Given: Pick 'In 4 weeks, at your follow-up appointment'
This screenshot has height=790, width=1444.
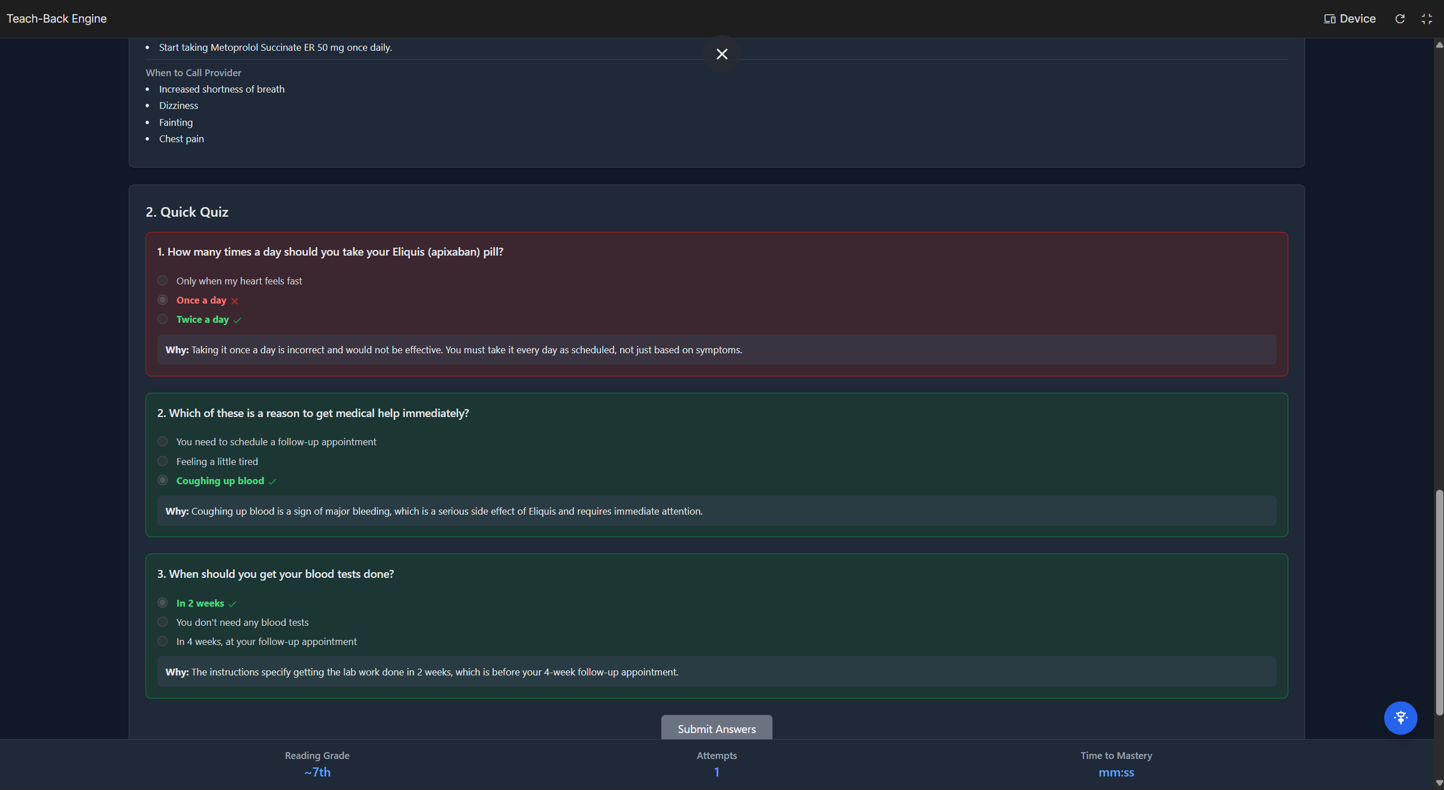Looking at the screenshot, I should [163, 641].
